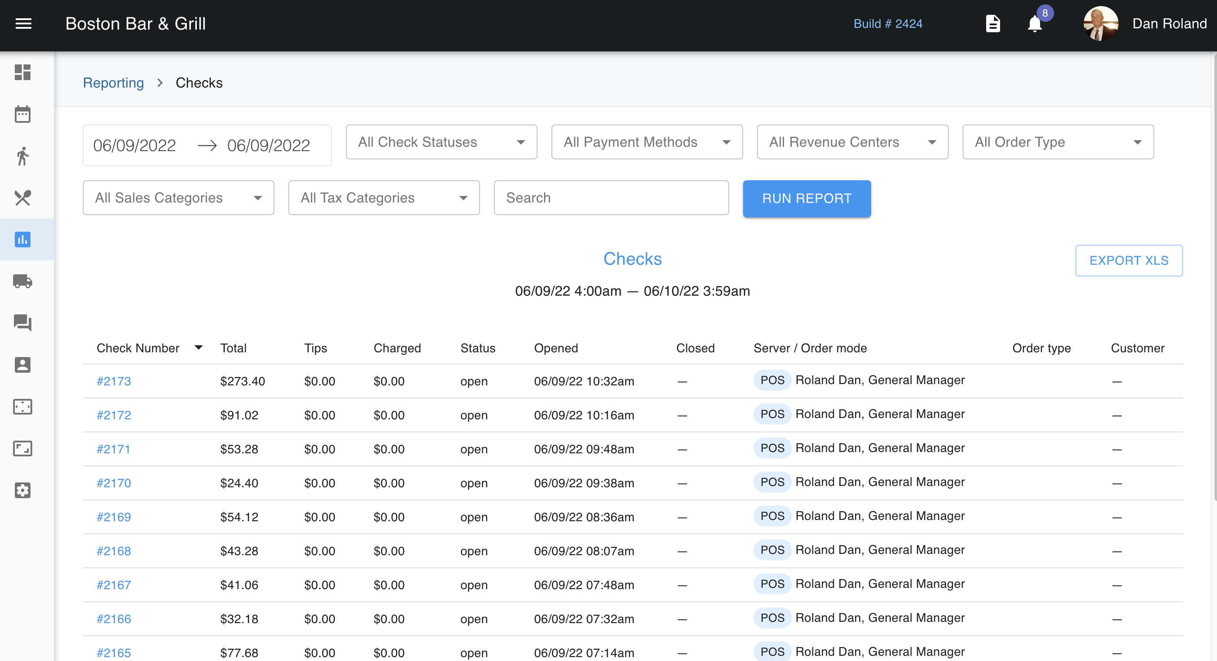This screenshot has width=1217, height=661.
Task: Sort by Check Number column header
Action: pos(138,348)
